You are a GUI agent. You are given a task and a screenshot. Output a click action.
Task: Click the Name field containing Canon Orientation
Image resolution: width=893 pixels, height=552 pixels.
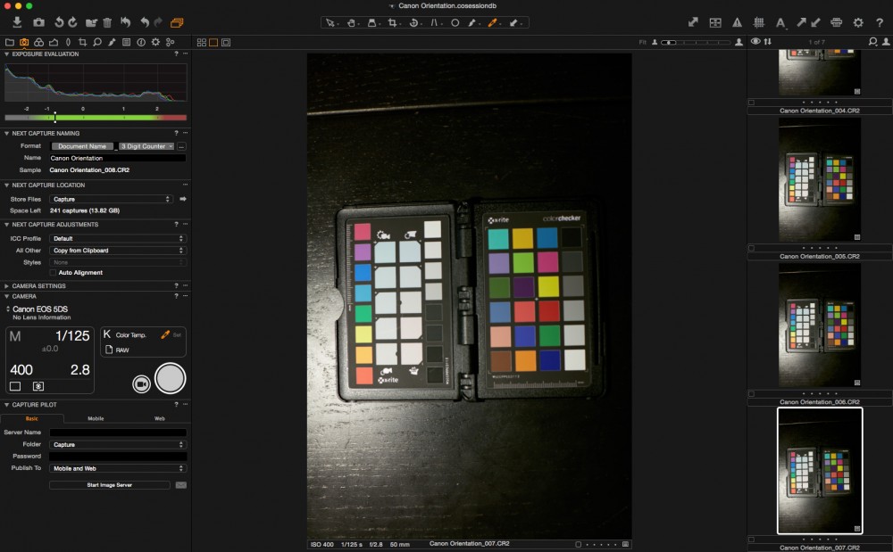(117, 158)
